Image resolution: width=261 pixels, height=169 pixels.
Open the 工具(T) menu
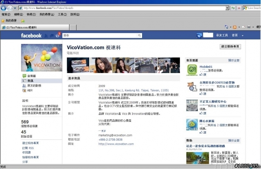pyautogui.click(x=62, y=15)
